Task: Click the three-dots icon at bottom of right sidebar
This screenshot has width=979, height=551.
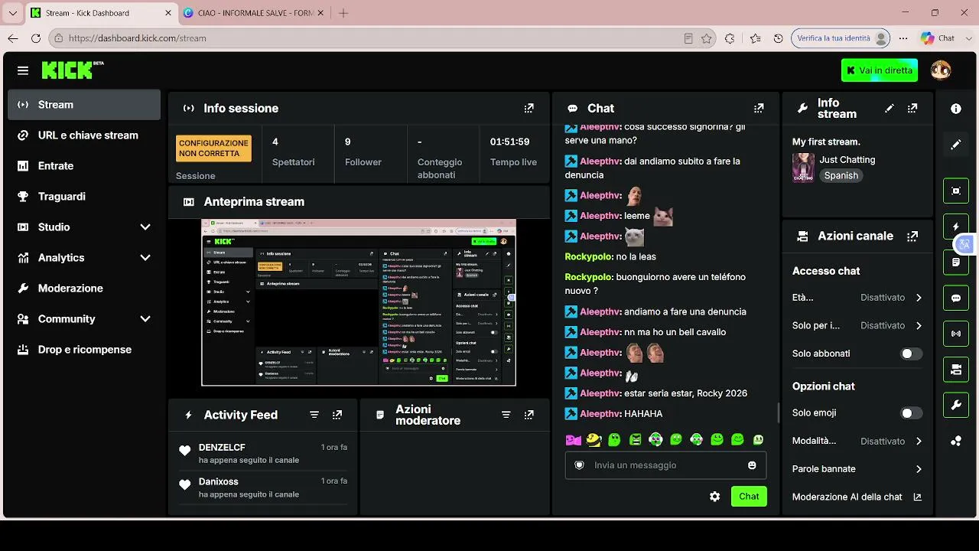Action: click(956, 441)
